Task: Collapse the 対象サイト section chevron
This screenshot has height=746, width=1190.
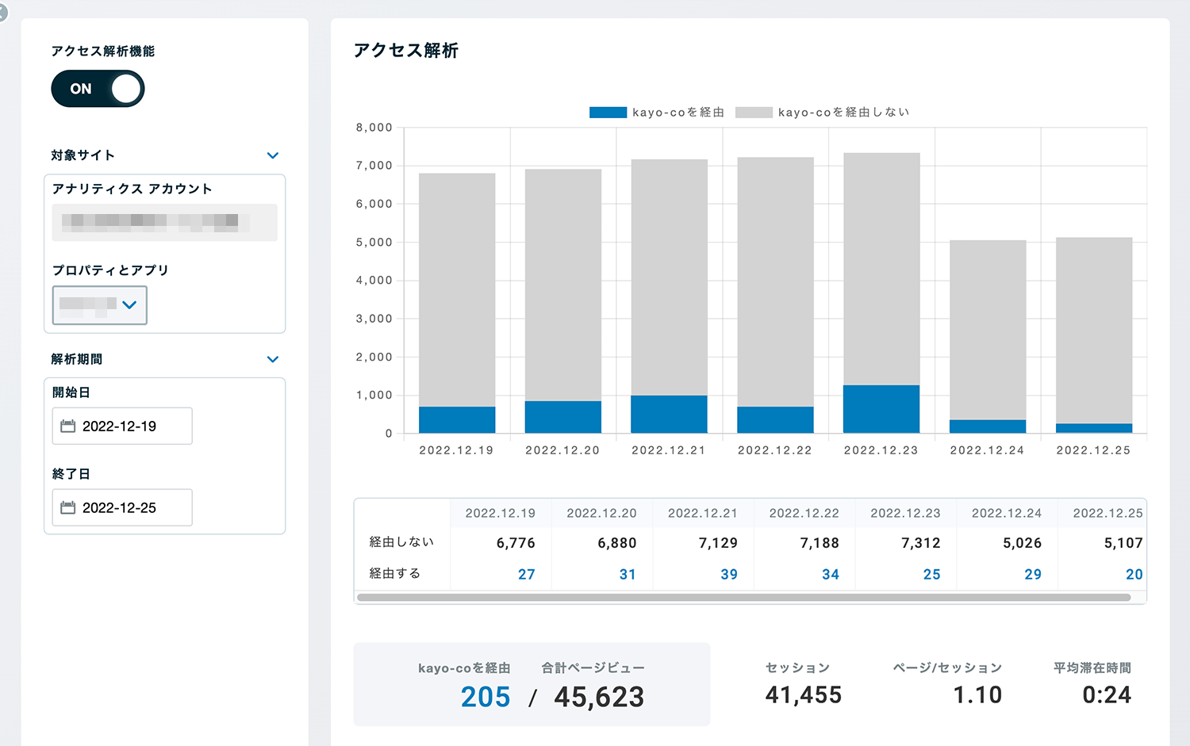Action: pos(273,155)
